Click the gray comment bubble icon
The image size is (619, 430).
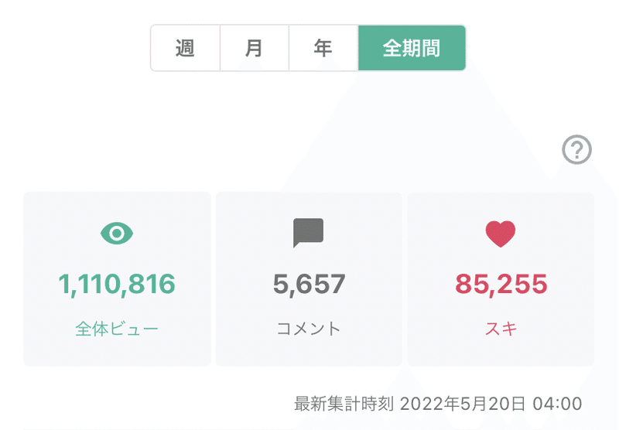tap(308, 233)
